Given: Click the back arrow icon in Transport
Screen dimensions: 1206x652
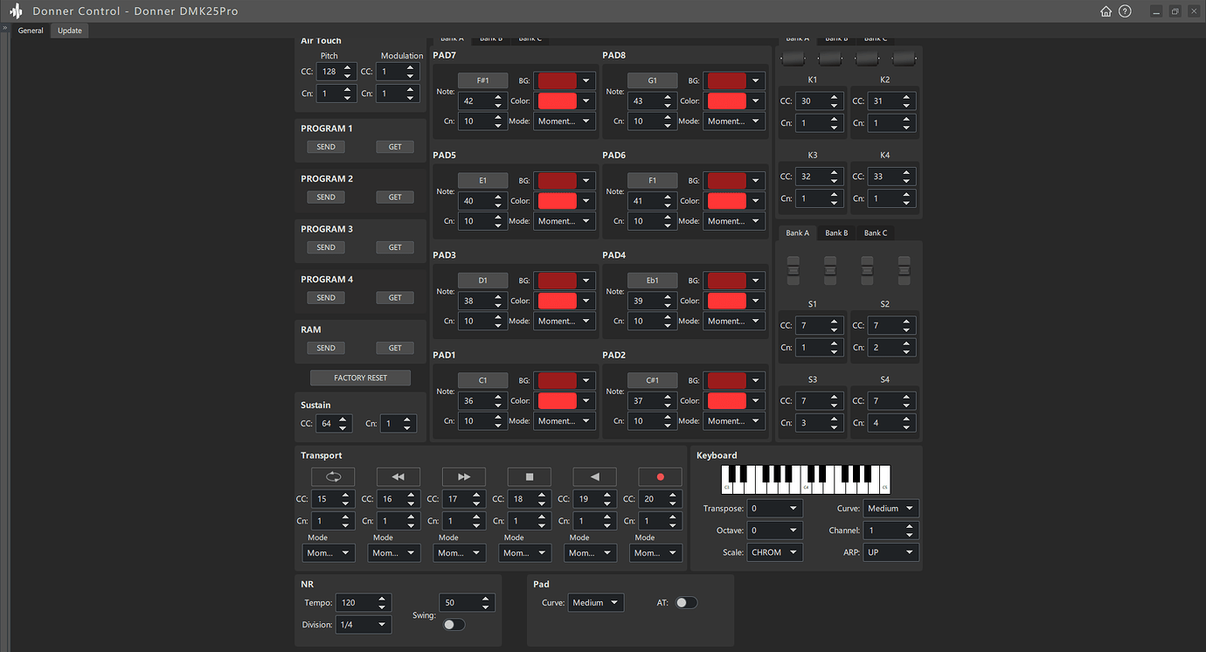Looking at the screenshot, I should point(594,476).
